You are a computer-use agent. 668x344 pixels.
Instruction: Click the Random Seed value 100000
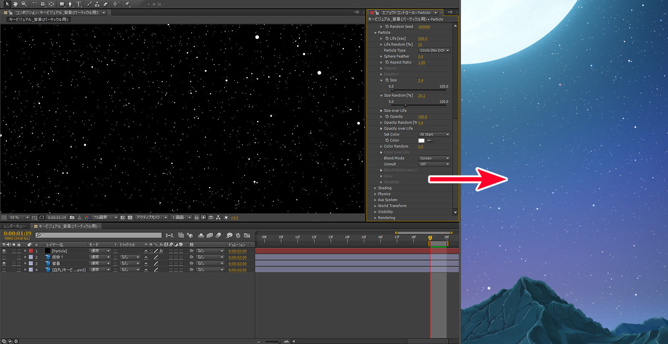tap(424, 27)
